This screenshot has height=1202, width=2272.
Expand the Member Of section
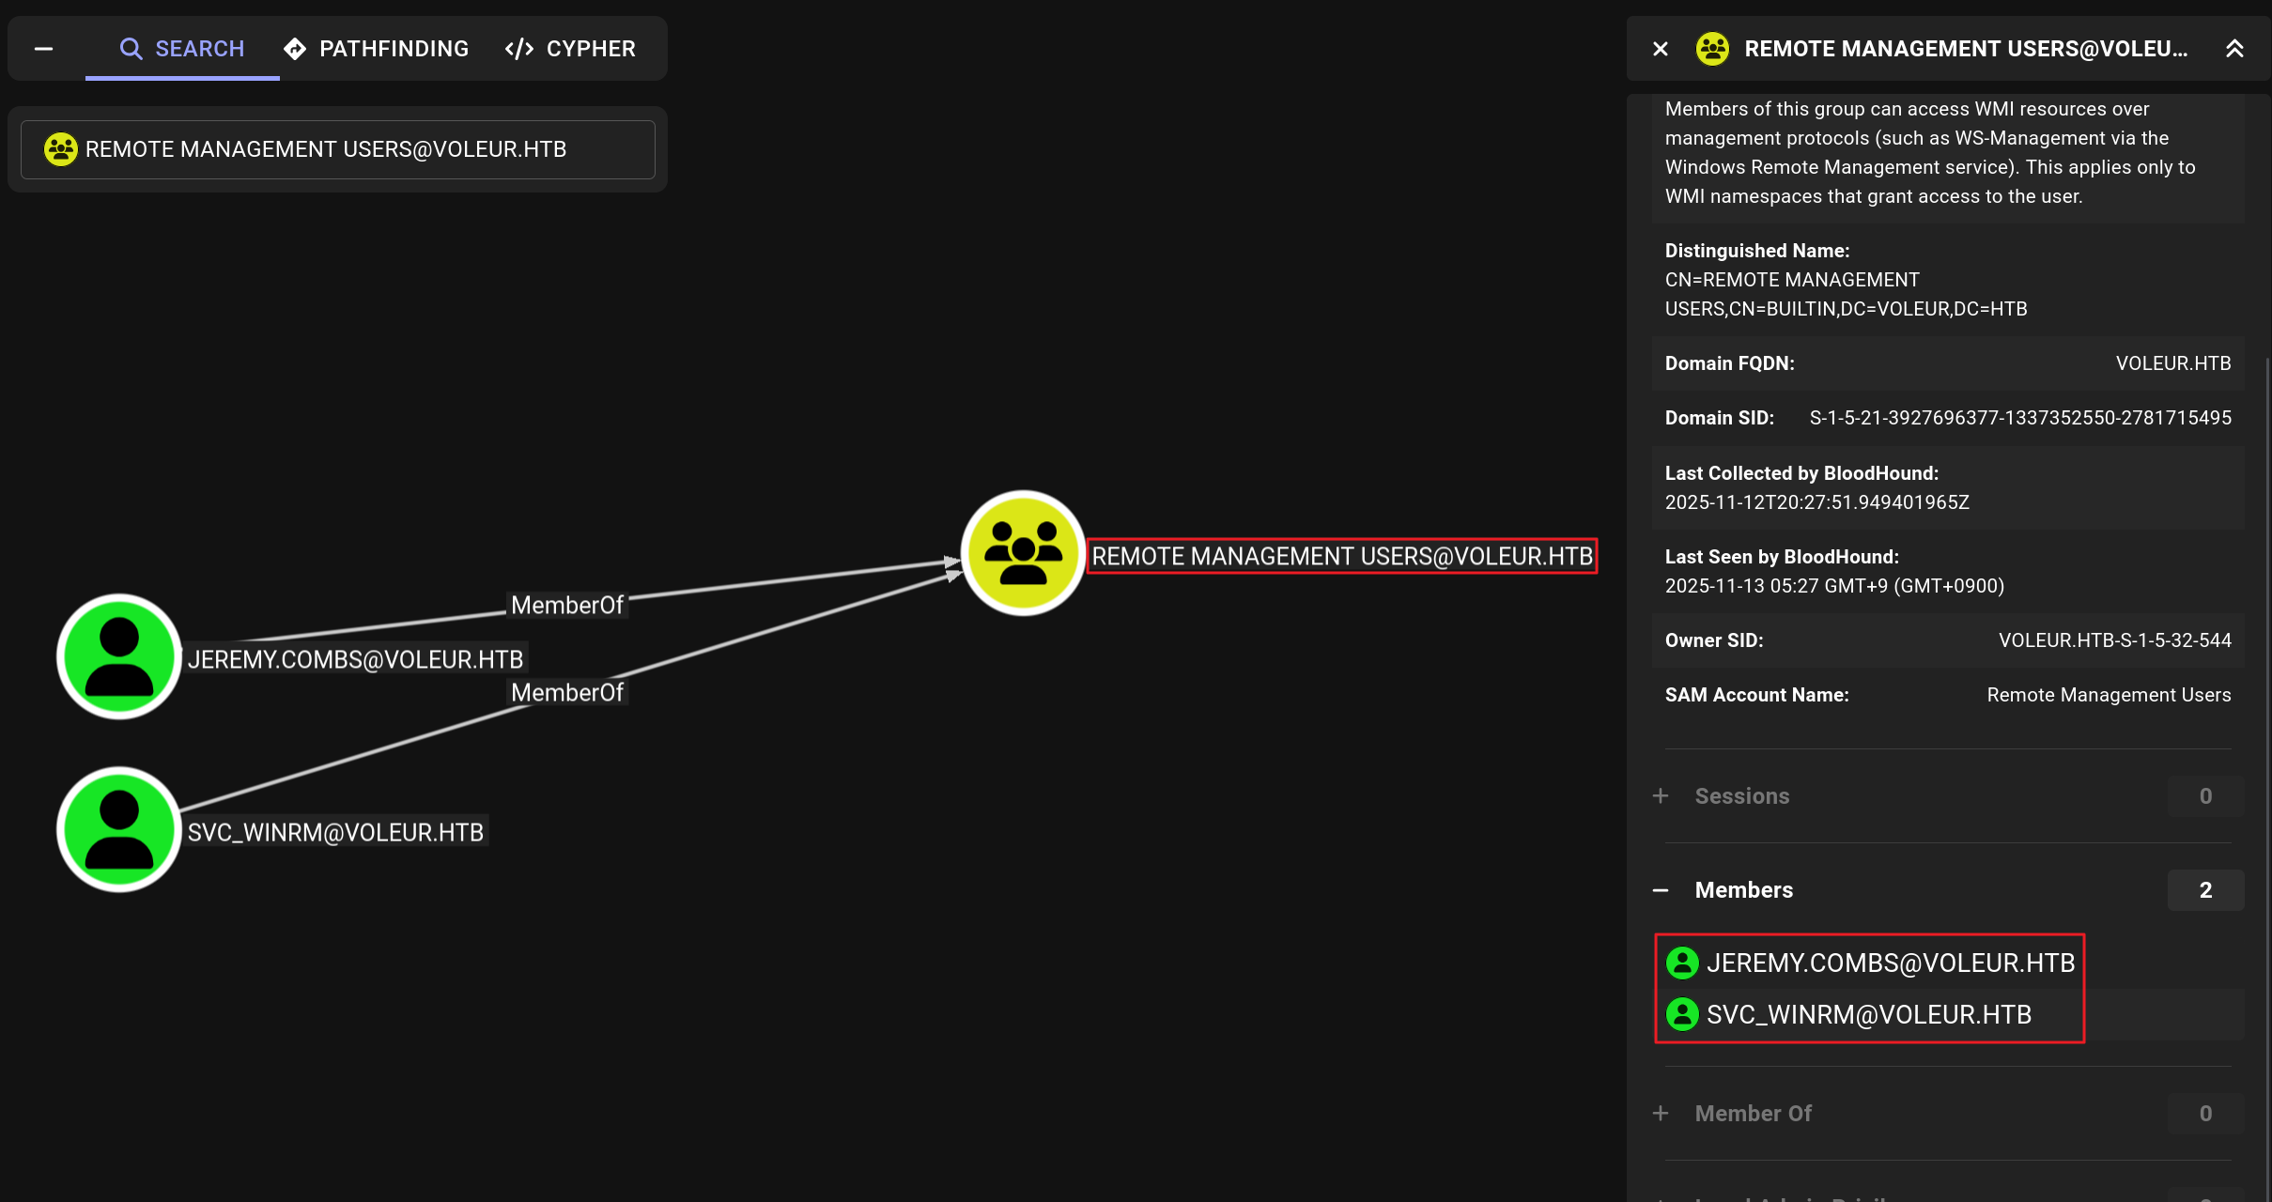coord(1661,1114)
